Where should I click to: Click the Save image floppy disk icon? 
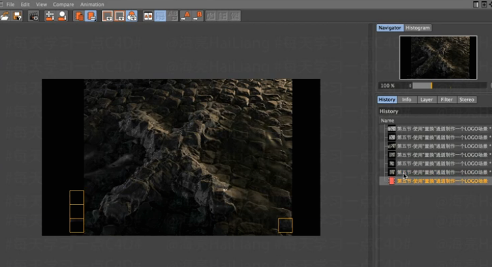[x=16, y=16]
